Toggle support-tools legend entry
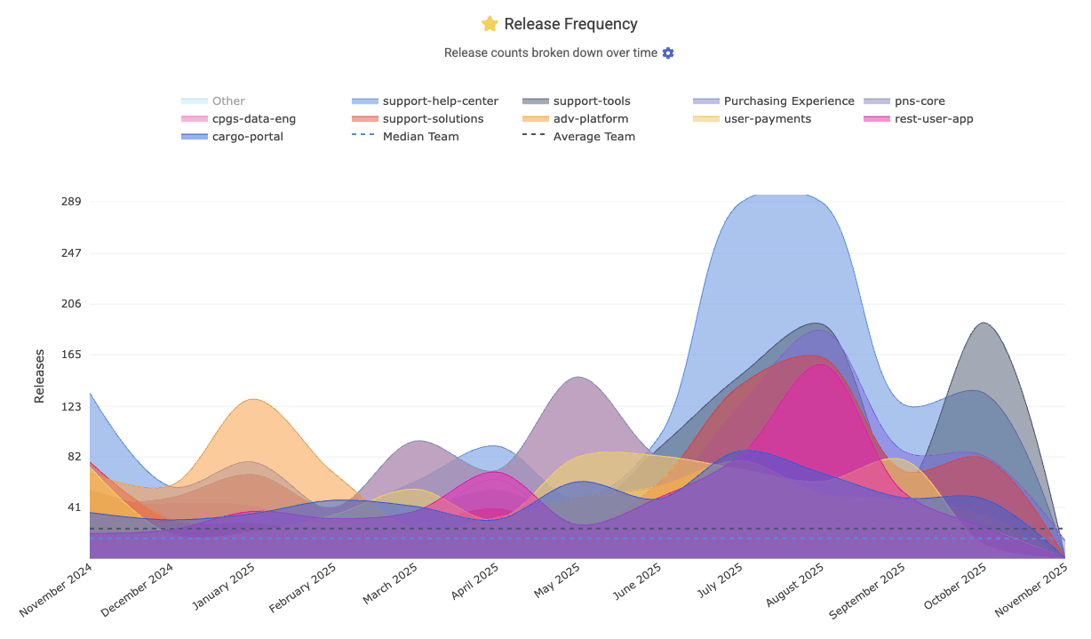Screen dimensions: 1091x639 coord(591,101)
